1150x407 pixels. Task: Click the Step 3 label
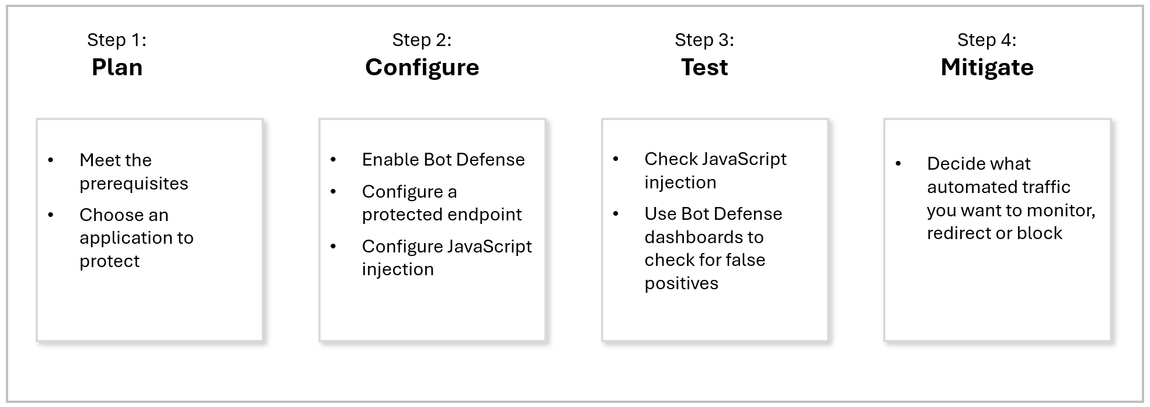[x=704, y=40]
